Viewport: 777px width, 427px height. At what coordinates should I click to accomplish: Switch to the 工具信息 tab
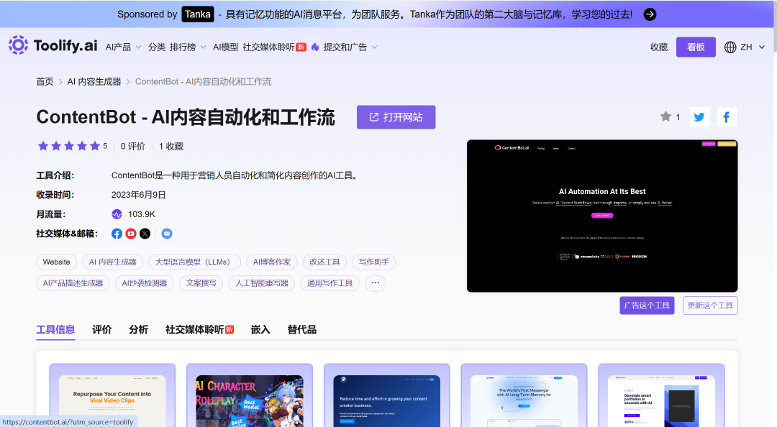55,330
